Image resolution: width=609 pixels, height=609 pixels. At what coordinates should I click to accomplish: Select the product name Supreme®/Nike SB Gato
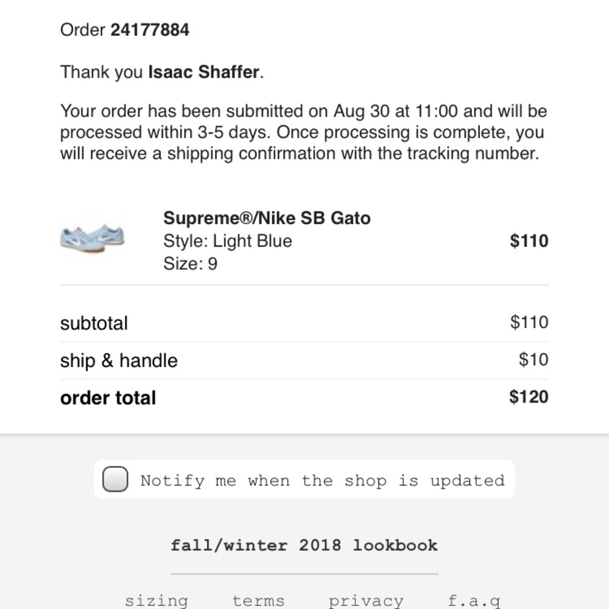(267, 217)
